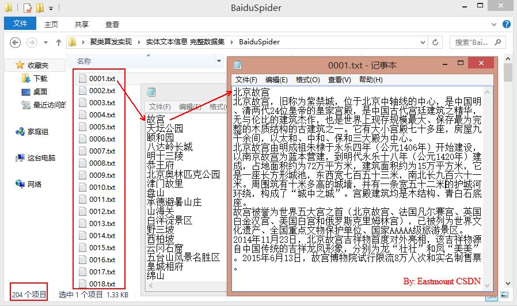Open the address bar history dropdown
The width and height of the screenshot is (517, 306).
point(423,42)
